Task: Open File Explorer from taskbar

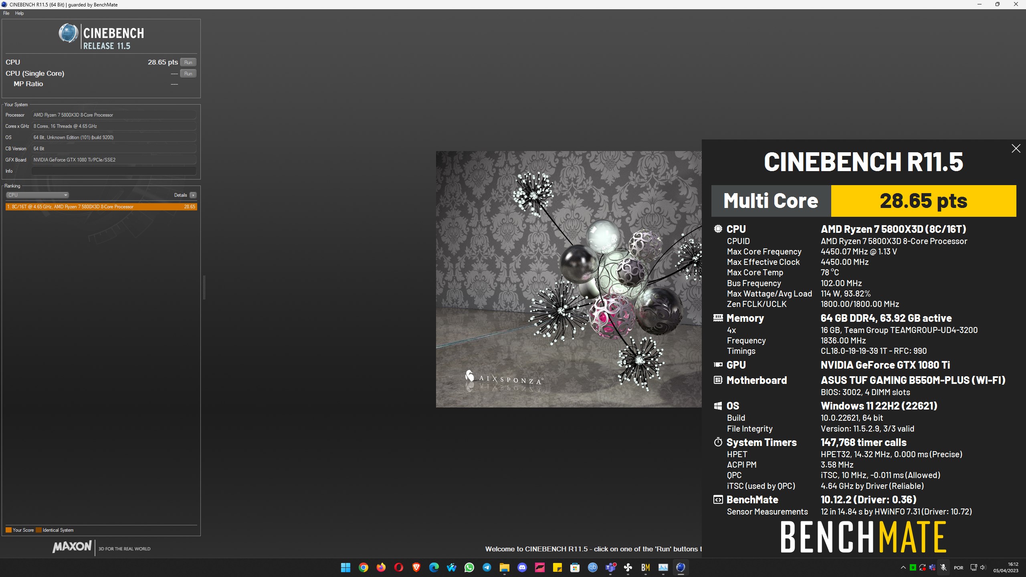Action: [x=504, y=567]
